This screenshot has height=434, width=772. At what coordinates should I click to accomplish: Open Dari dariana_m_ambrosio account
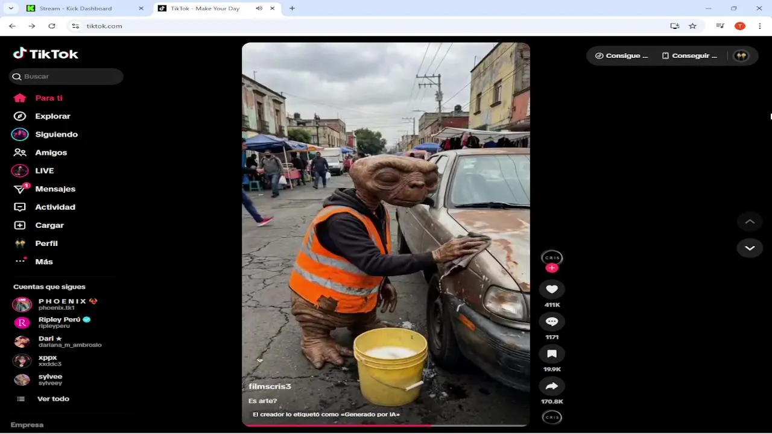click(58, 342)
